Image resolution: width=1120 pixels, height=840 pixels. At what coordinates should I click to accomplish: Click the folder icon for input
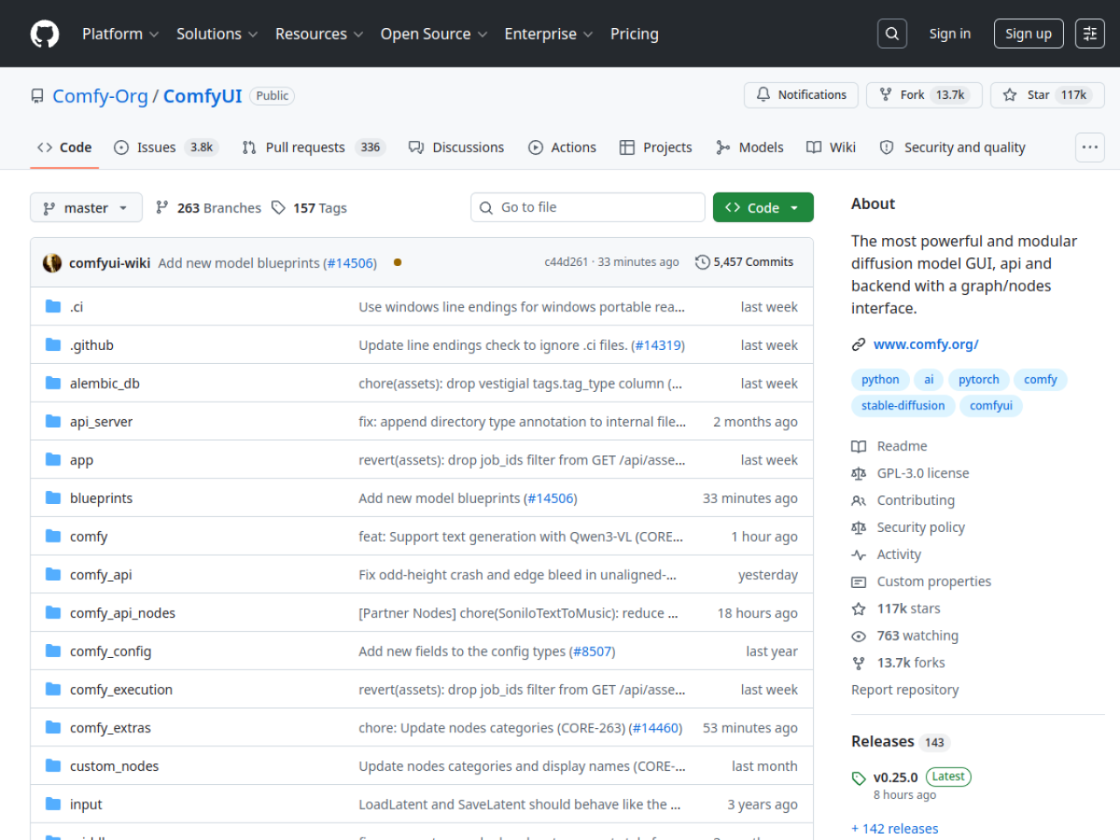click(53, 803)
